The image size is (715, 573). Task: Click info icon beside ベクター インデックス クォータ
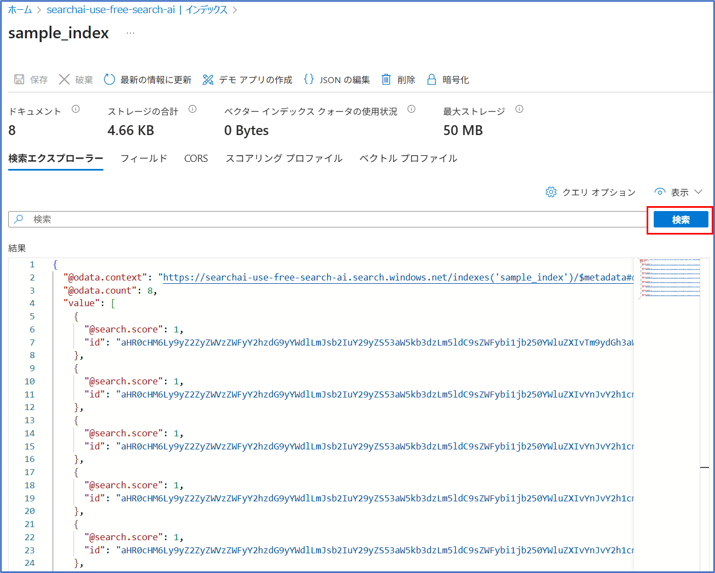(x=411, y=109)
